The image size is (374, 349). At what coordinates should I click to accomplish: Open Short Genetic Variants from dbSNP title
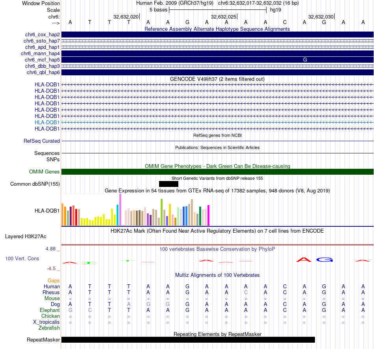(x=217, y=178)
